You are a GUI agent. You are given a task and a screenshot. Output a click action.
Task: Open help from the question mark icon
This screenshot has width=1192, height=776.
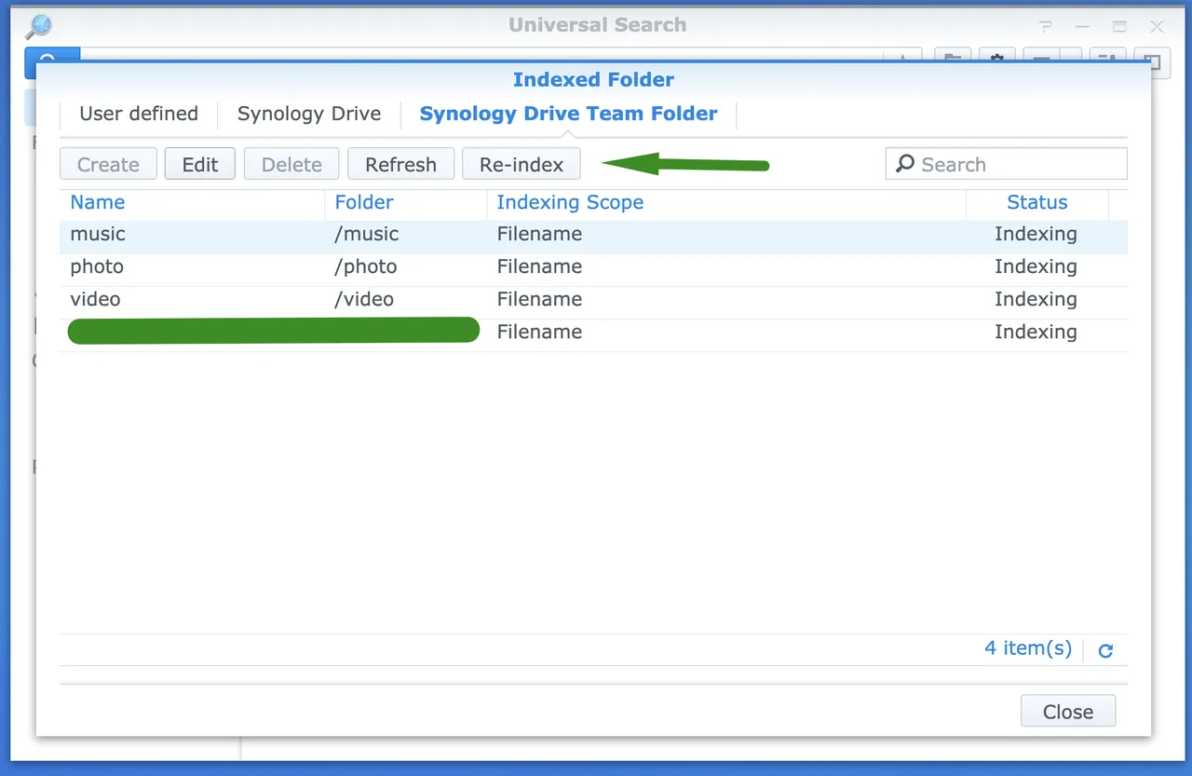(x=1044, y=27)
